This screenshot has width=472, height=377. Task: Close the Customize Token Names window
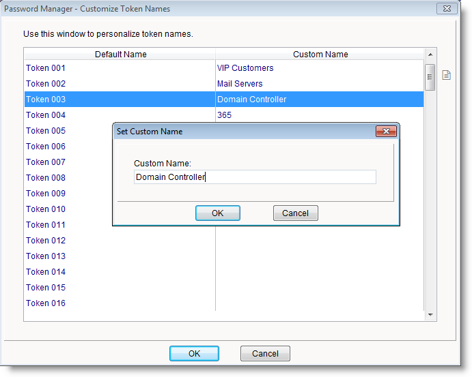point(447,9)
